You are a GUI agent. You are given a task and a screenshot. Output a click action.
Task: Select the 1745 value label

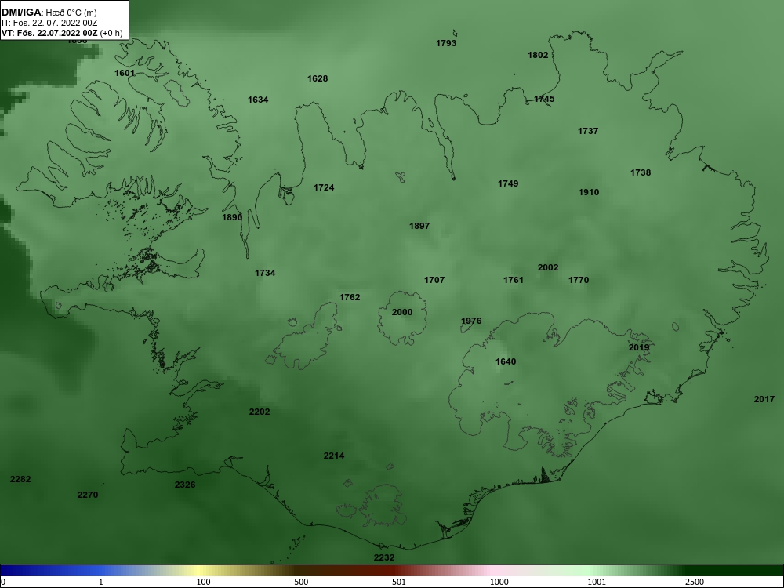[x=544, y=99]
